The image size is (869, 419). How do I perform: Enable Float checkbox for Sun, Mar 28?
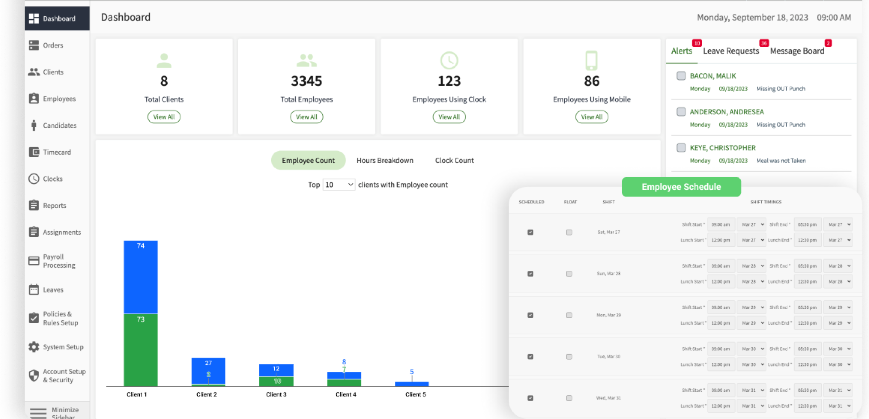click(569, 274)
